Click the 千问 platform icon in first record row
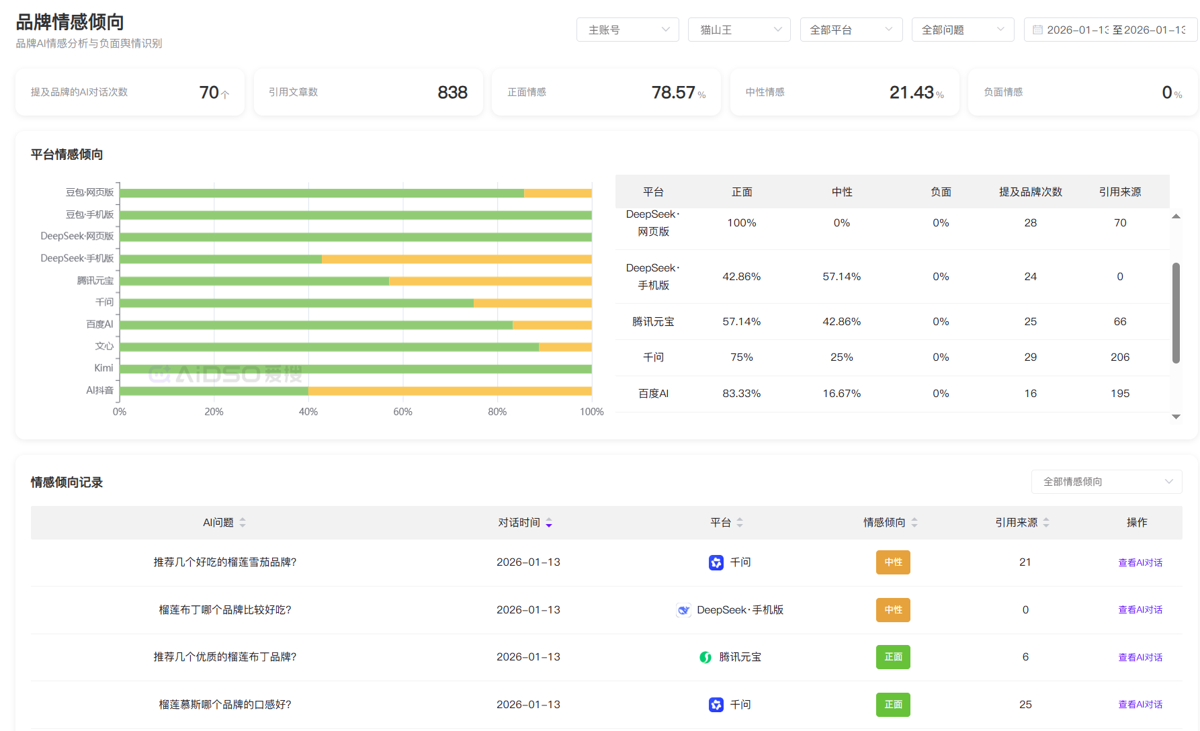Screen dimensions: 1200x731 point(716,562)
